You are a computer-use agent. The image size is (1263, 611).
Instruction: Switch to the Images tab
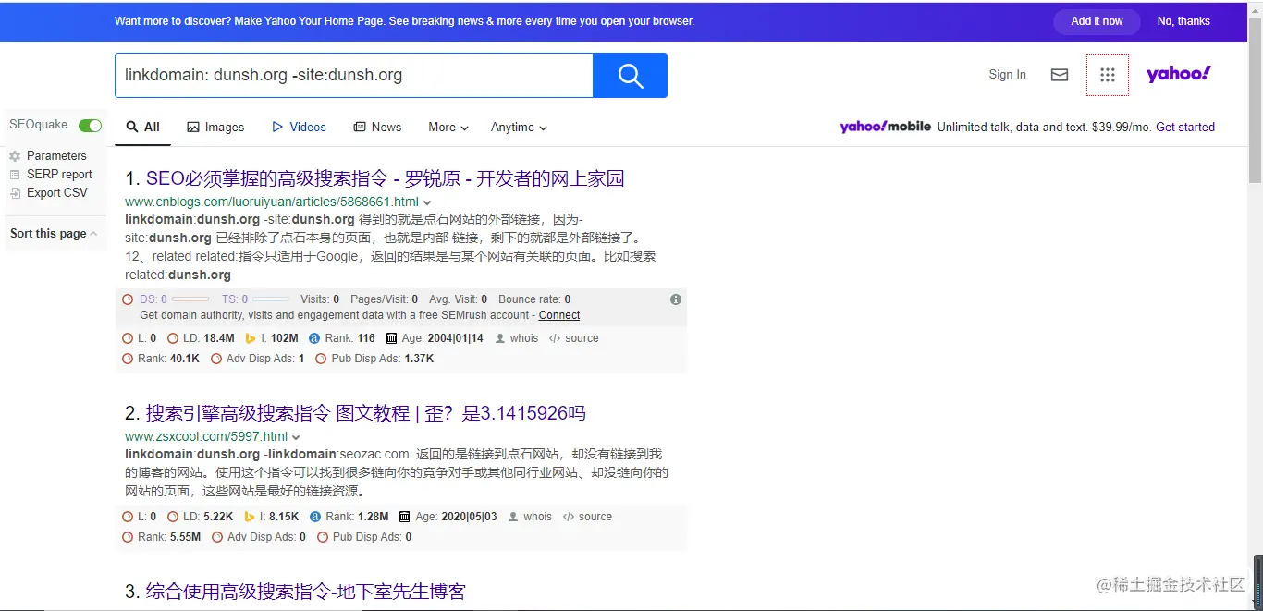pyautogui.click(x=215, y=128)
